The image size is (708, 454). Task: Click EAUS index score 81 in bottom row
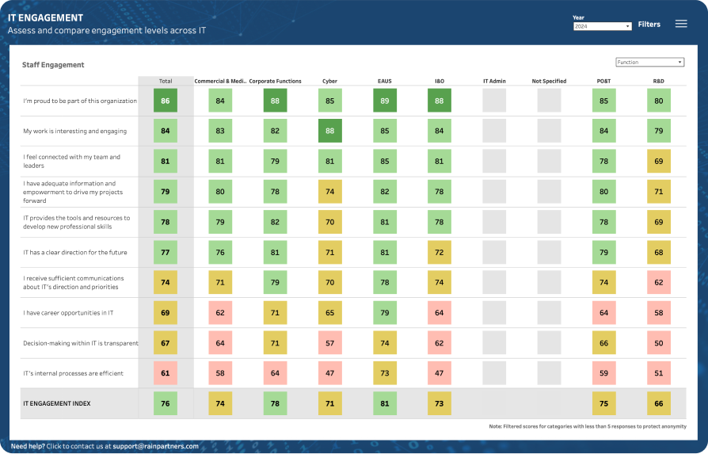[385, 403]
